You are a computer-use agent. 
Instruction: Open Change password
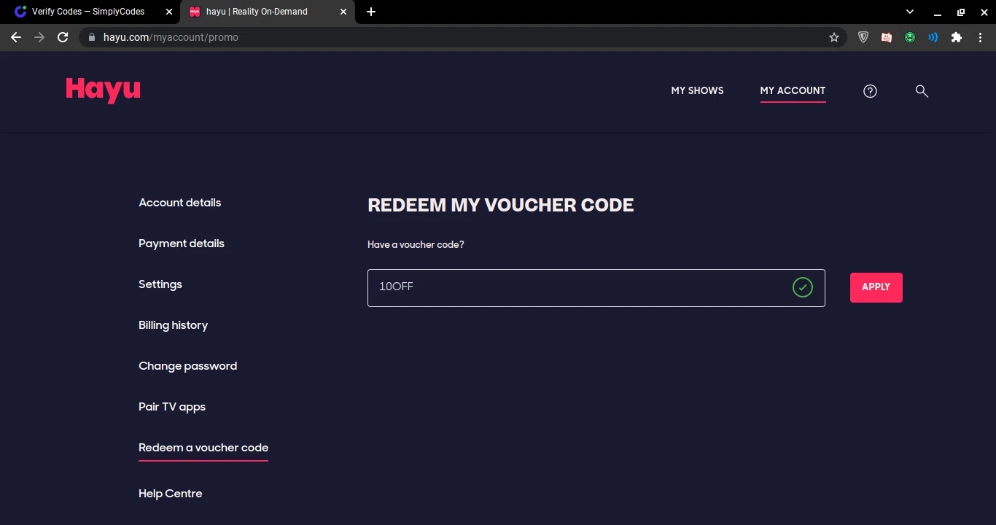tap(187, 366)
